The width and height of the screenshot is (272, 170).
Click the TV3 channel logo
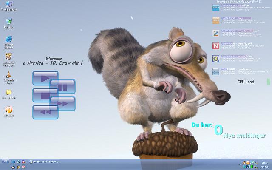coord(216,59)
